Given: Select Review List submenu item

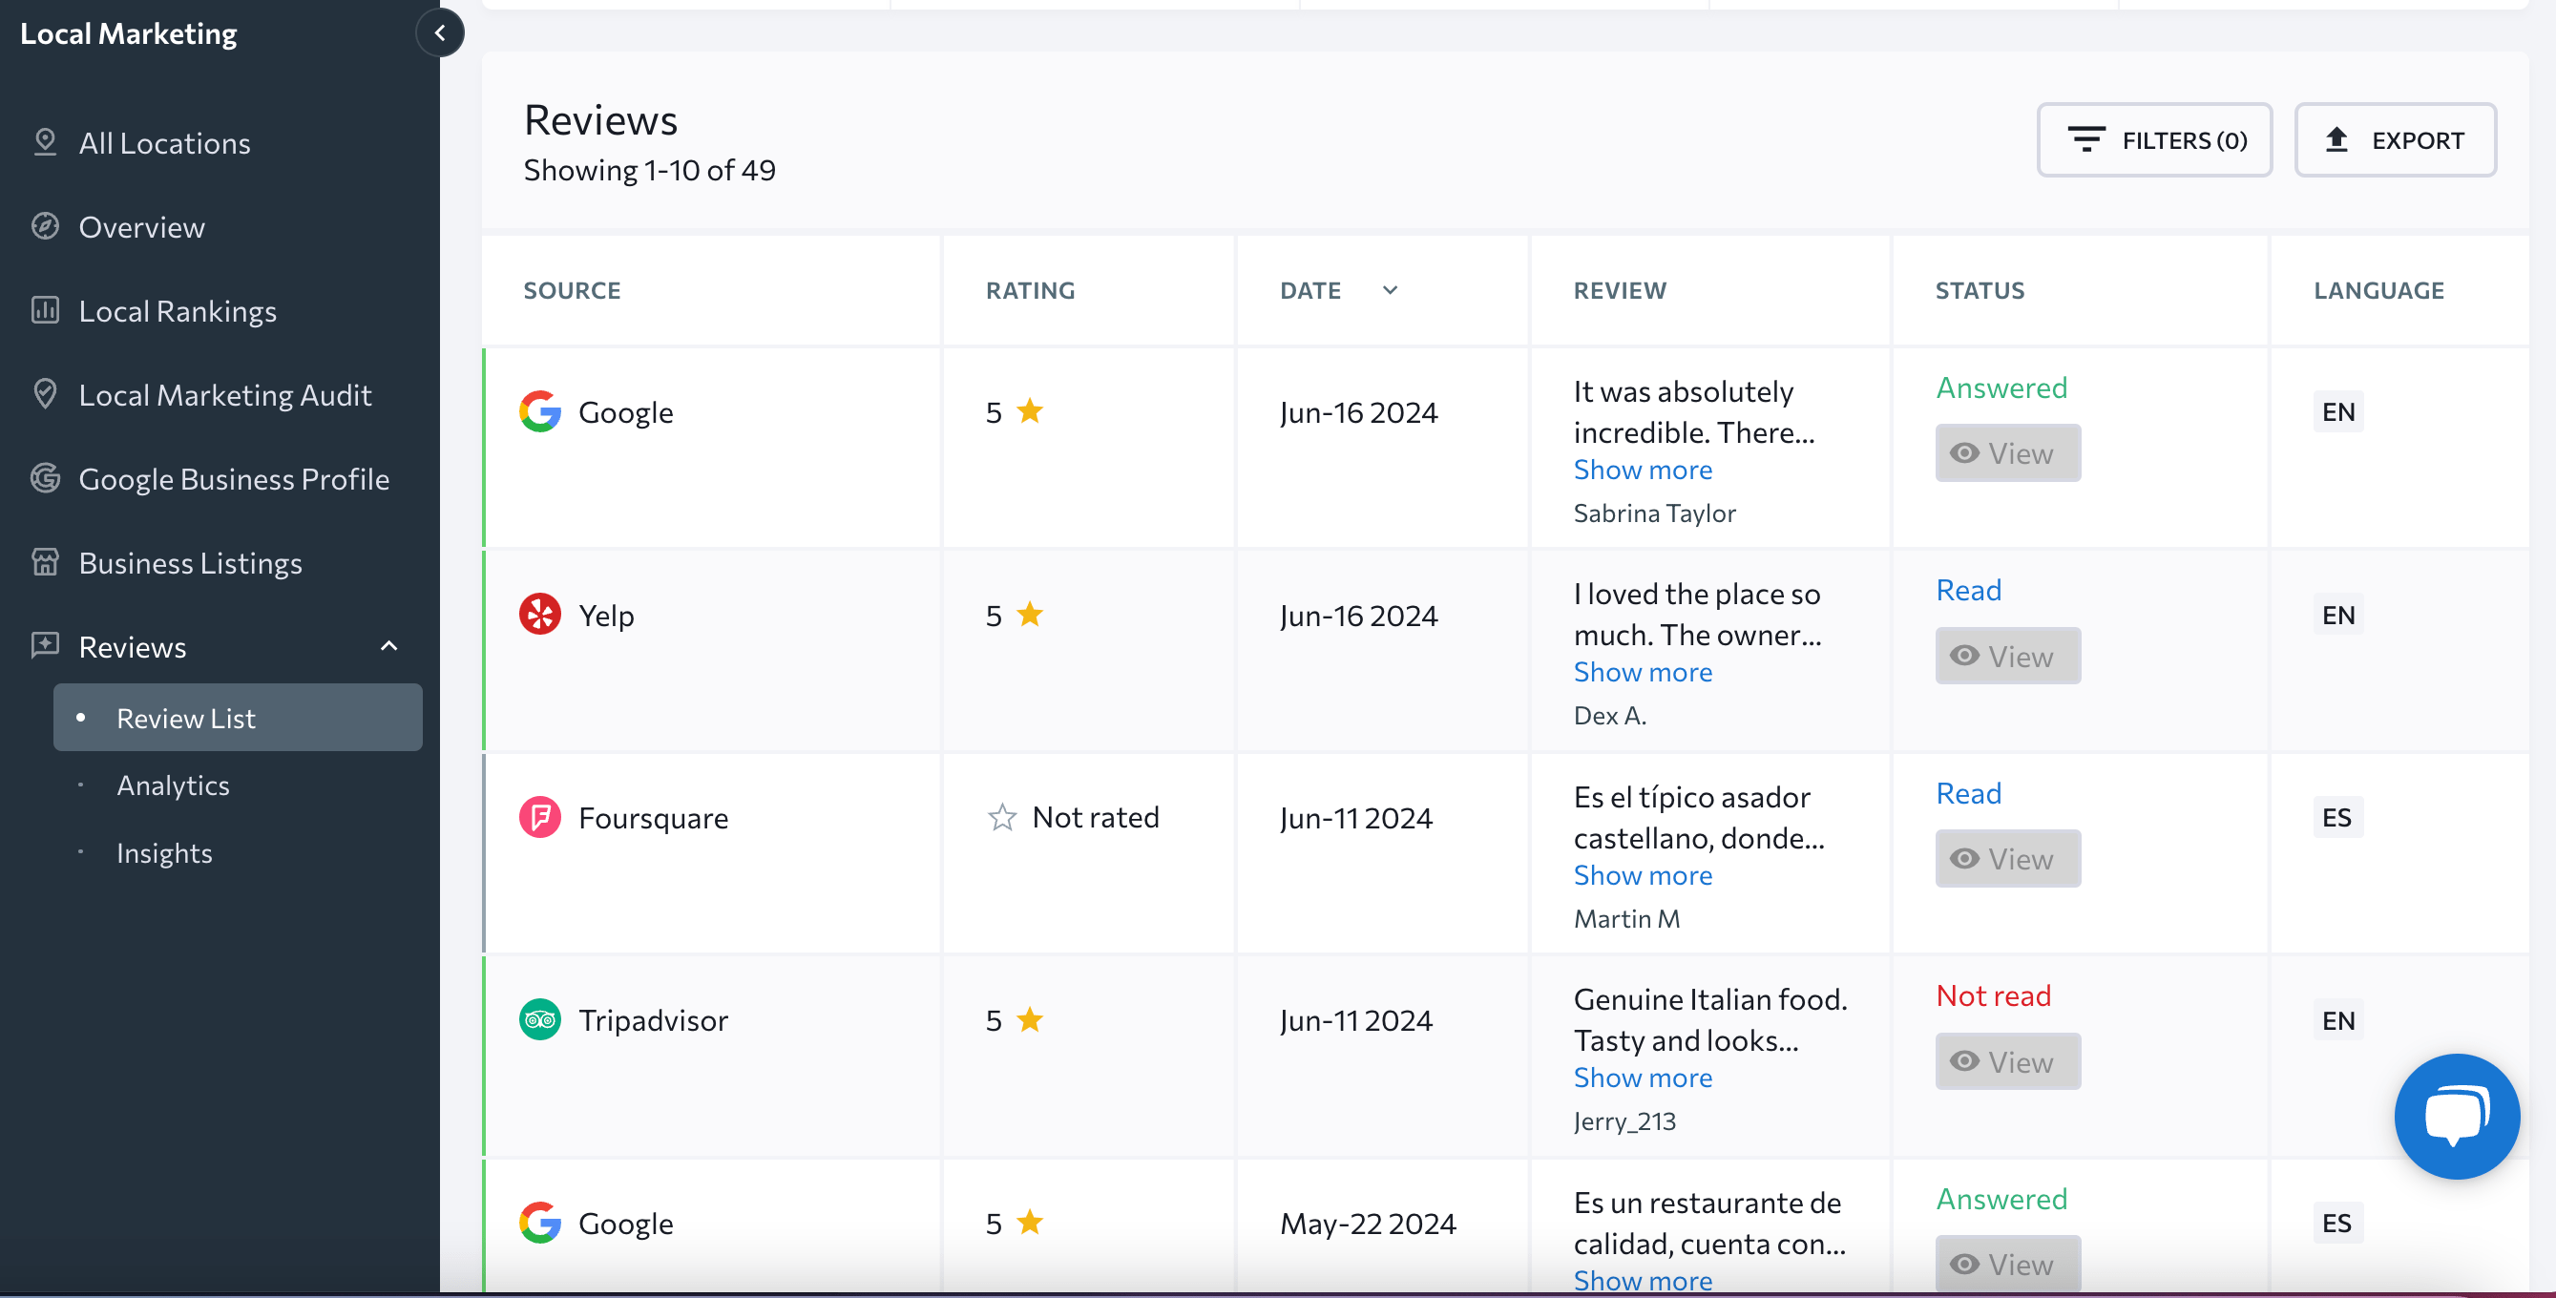Looking at the screenshot, I should [x=239, y=718].
